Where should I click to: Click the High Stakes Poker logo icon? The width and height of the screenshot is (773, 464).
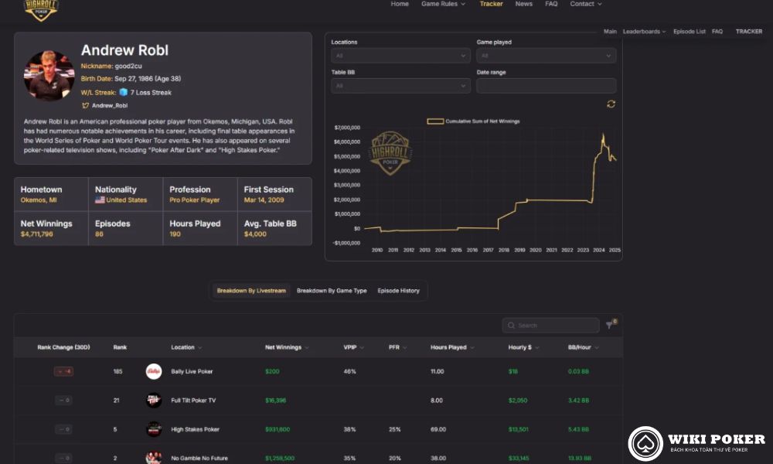[x=154, y=429]
